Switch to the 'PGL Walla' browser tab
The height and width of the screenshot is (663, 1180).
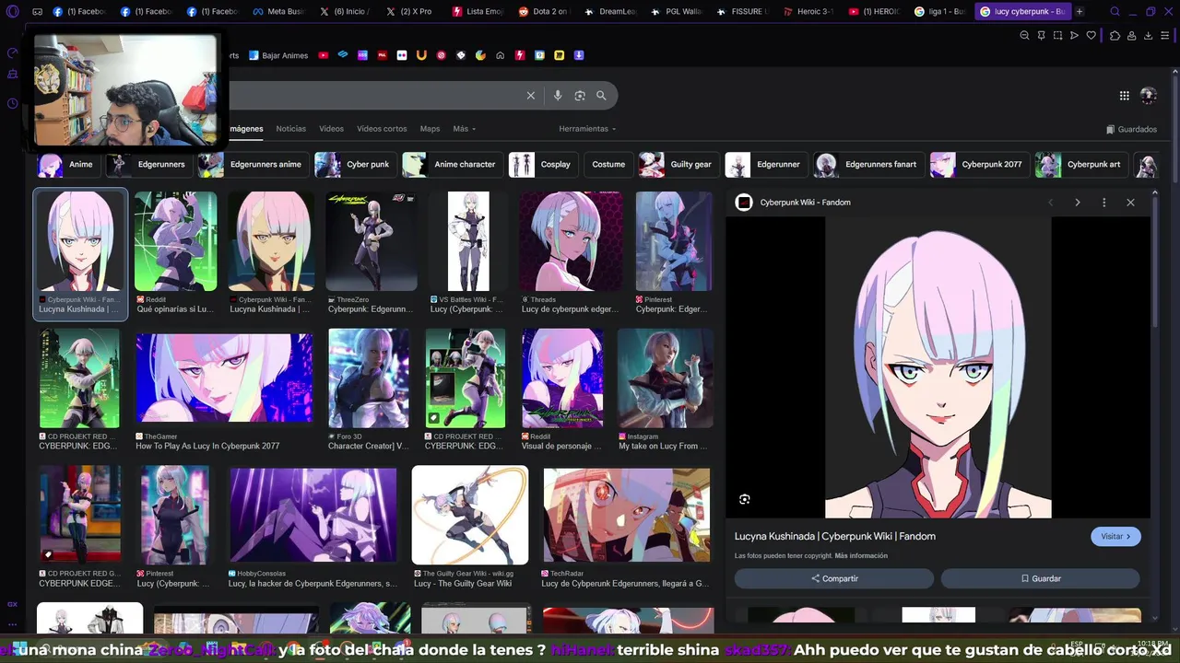(676, 12)
